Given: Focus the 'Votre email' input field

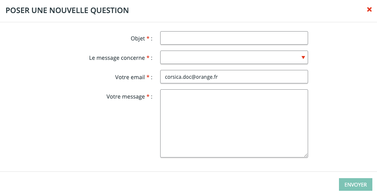Looking at the screenshot, I should (x=234, y=77).
